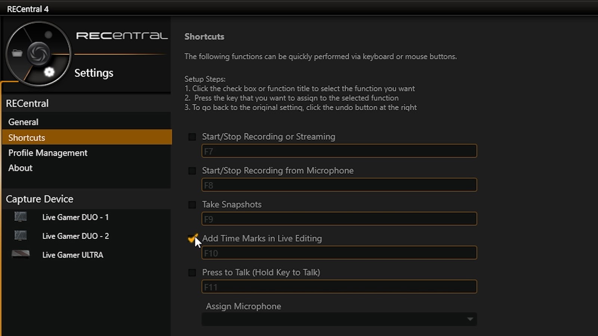This screenshot has height=336, width=598.
Task: Click the F7 shortcut key field
Action: click(339, 151)
